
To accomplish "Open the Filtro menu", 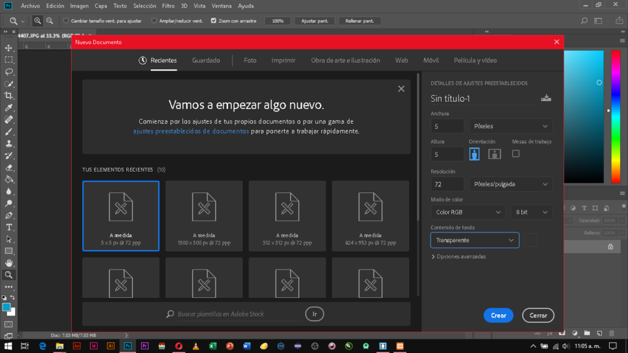I will point(168,6).
